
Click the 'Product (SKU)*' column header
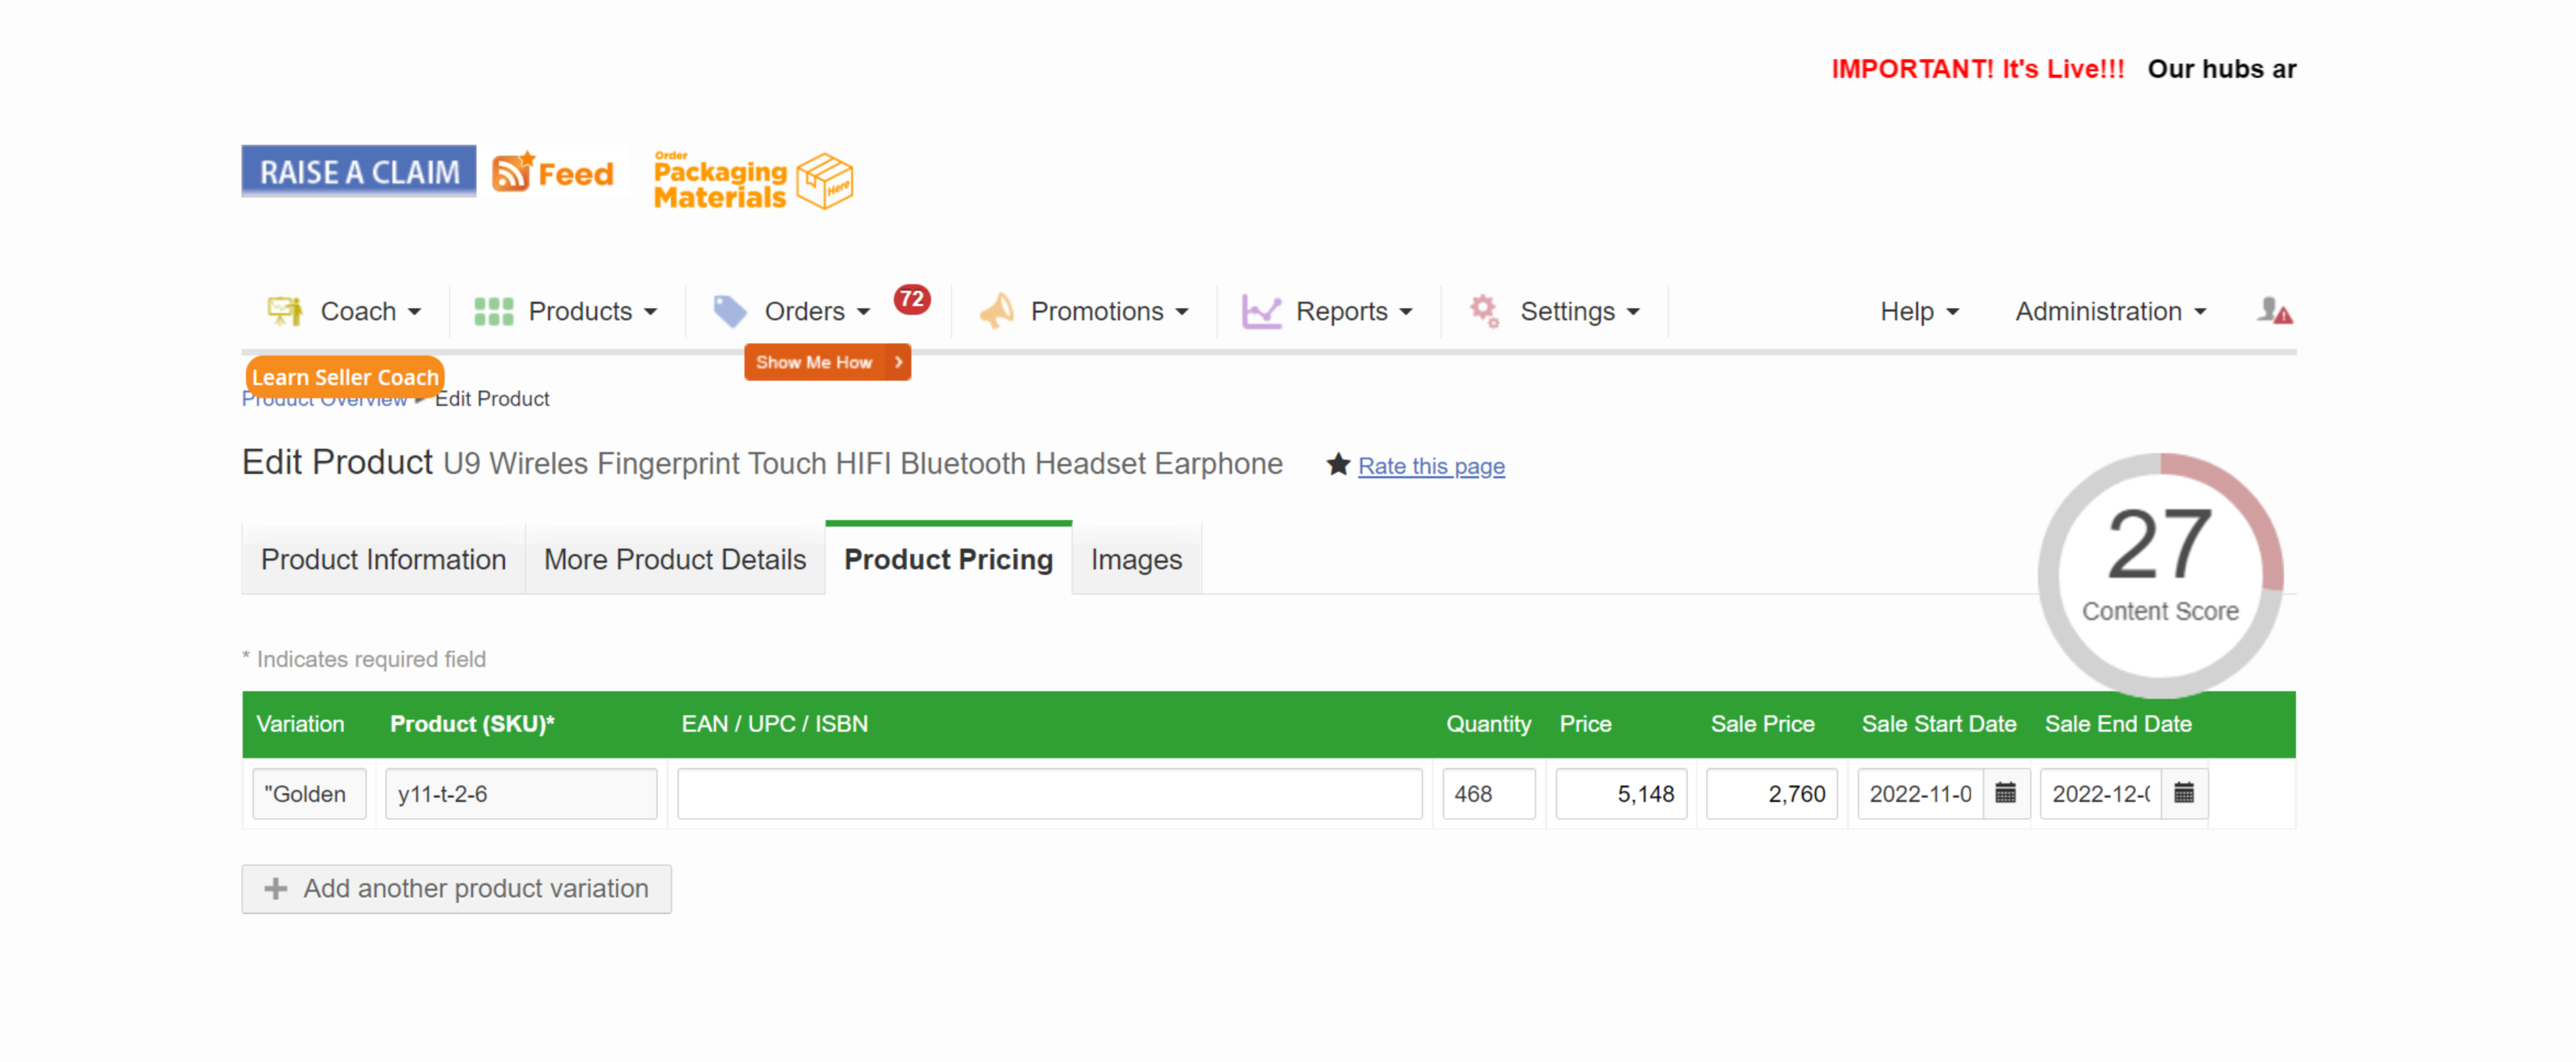coord(472,724)
